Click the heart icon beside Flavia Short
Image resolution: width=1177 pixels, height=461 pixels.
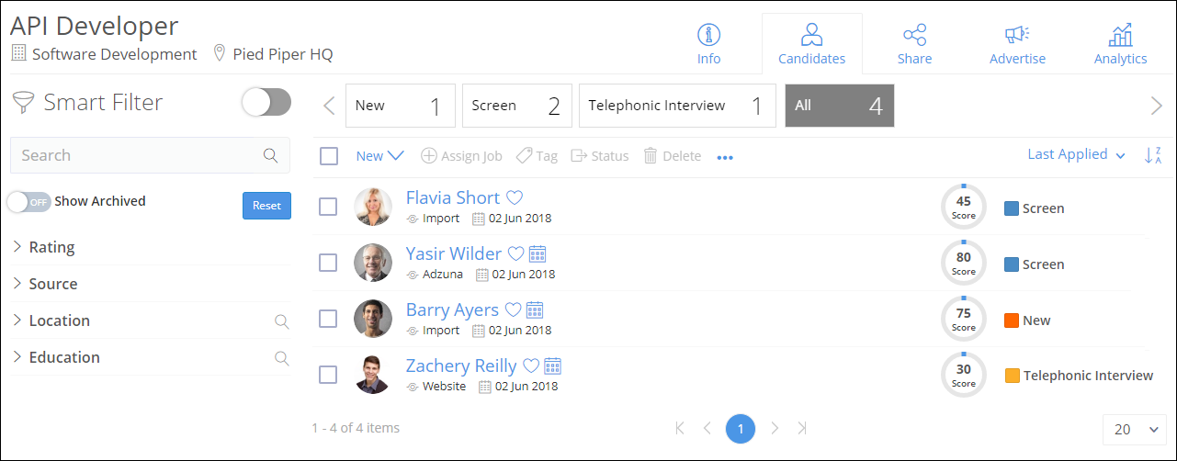[515, 198]
